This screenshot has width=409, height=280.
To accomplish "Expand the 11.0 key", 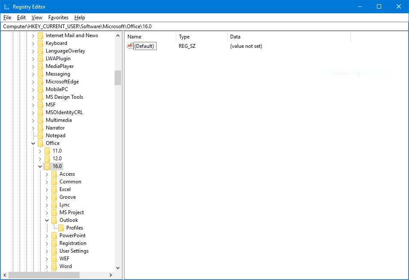I will click(40, 151).
